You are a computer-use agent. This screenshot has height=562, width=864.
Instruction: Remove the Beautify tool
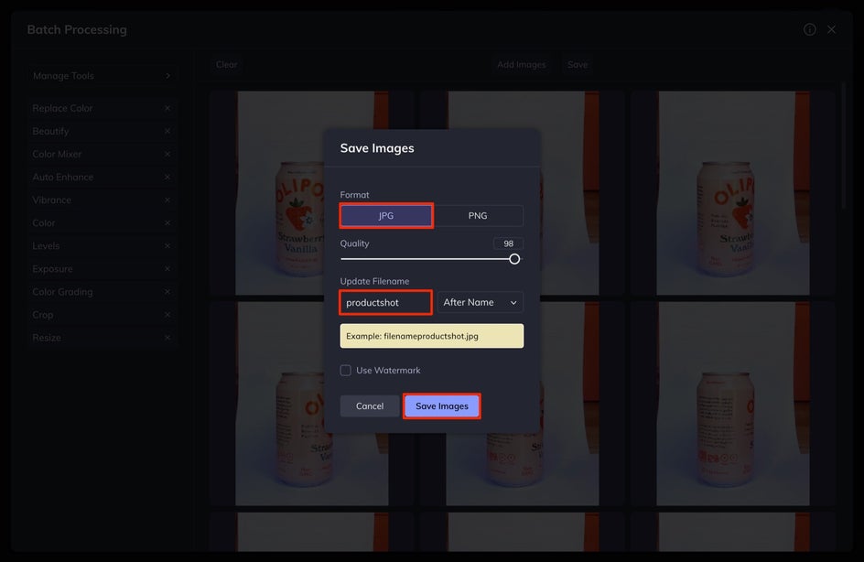(167, 131)
